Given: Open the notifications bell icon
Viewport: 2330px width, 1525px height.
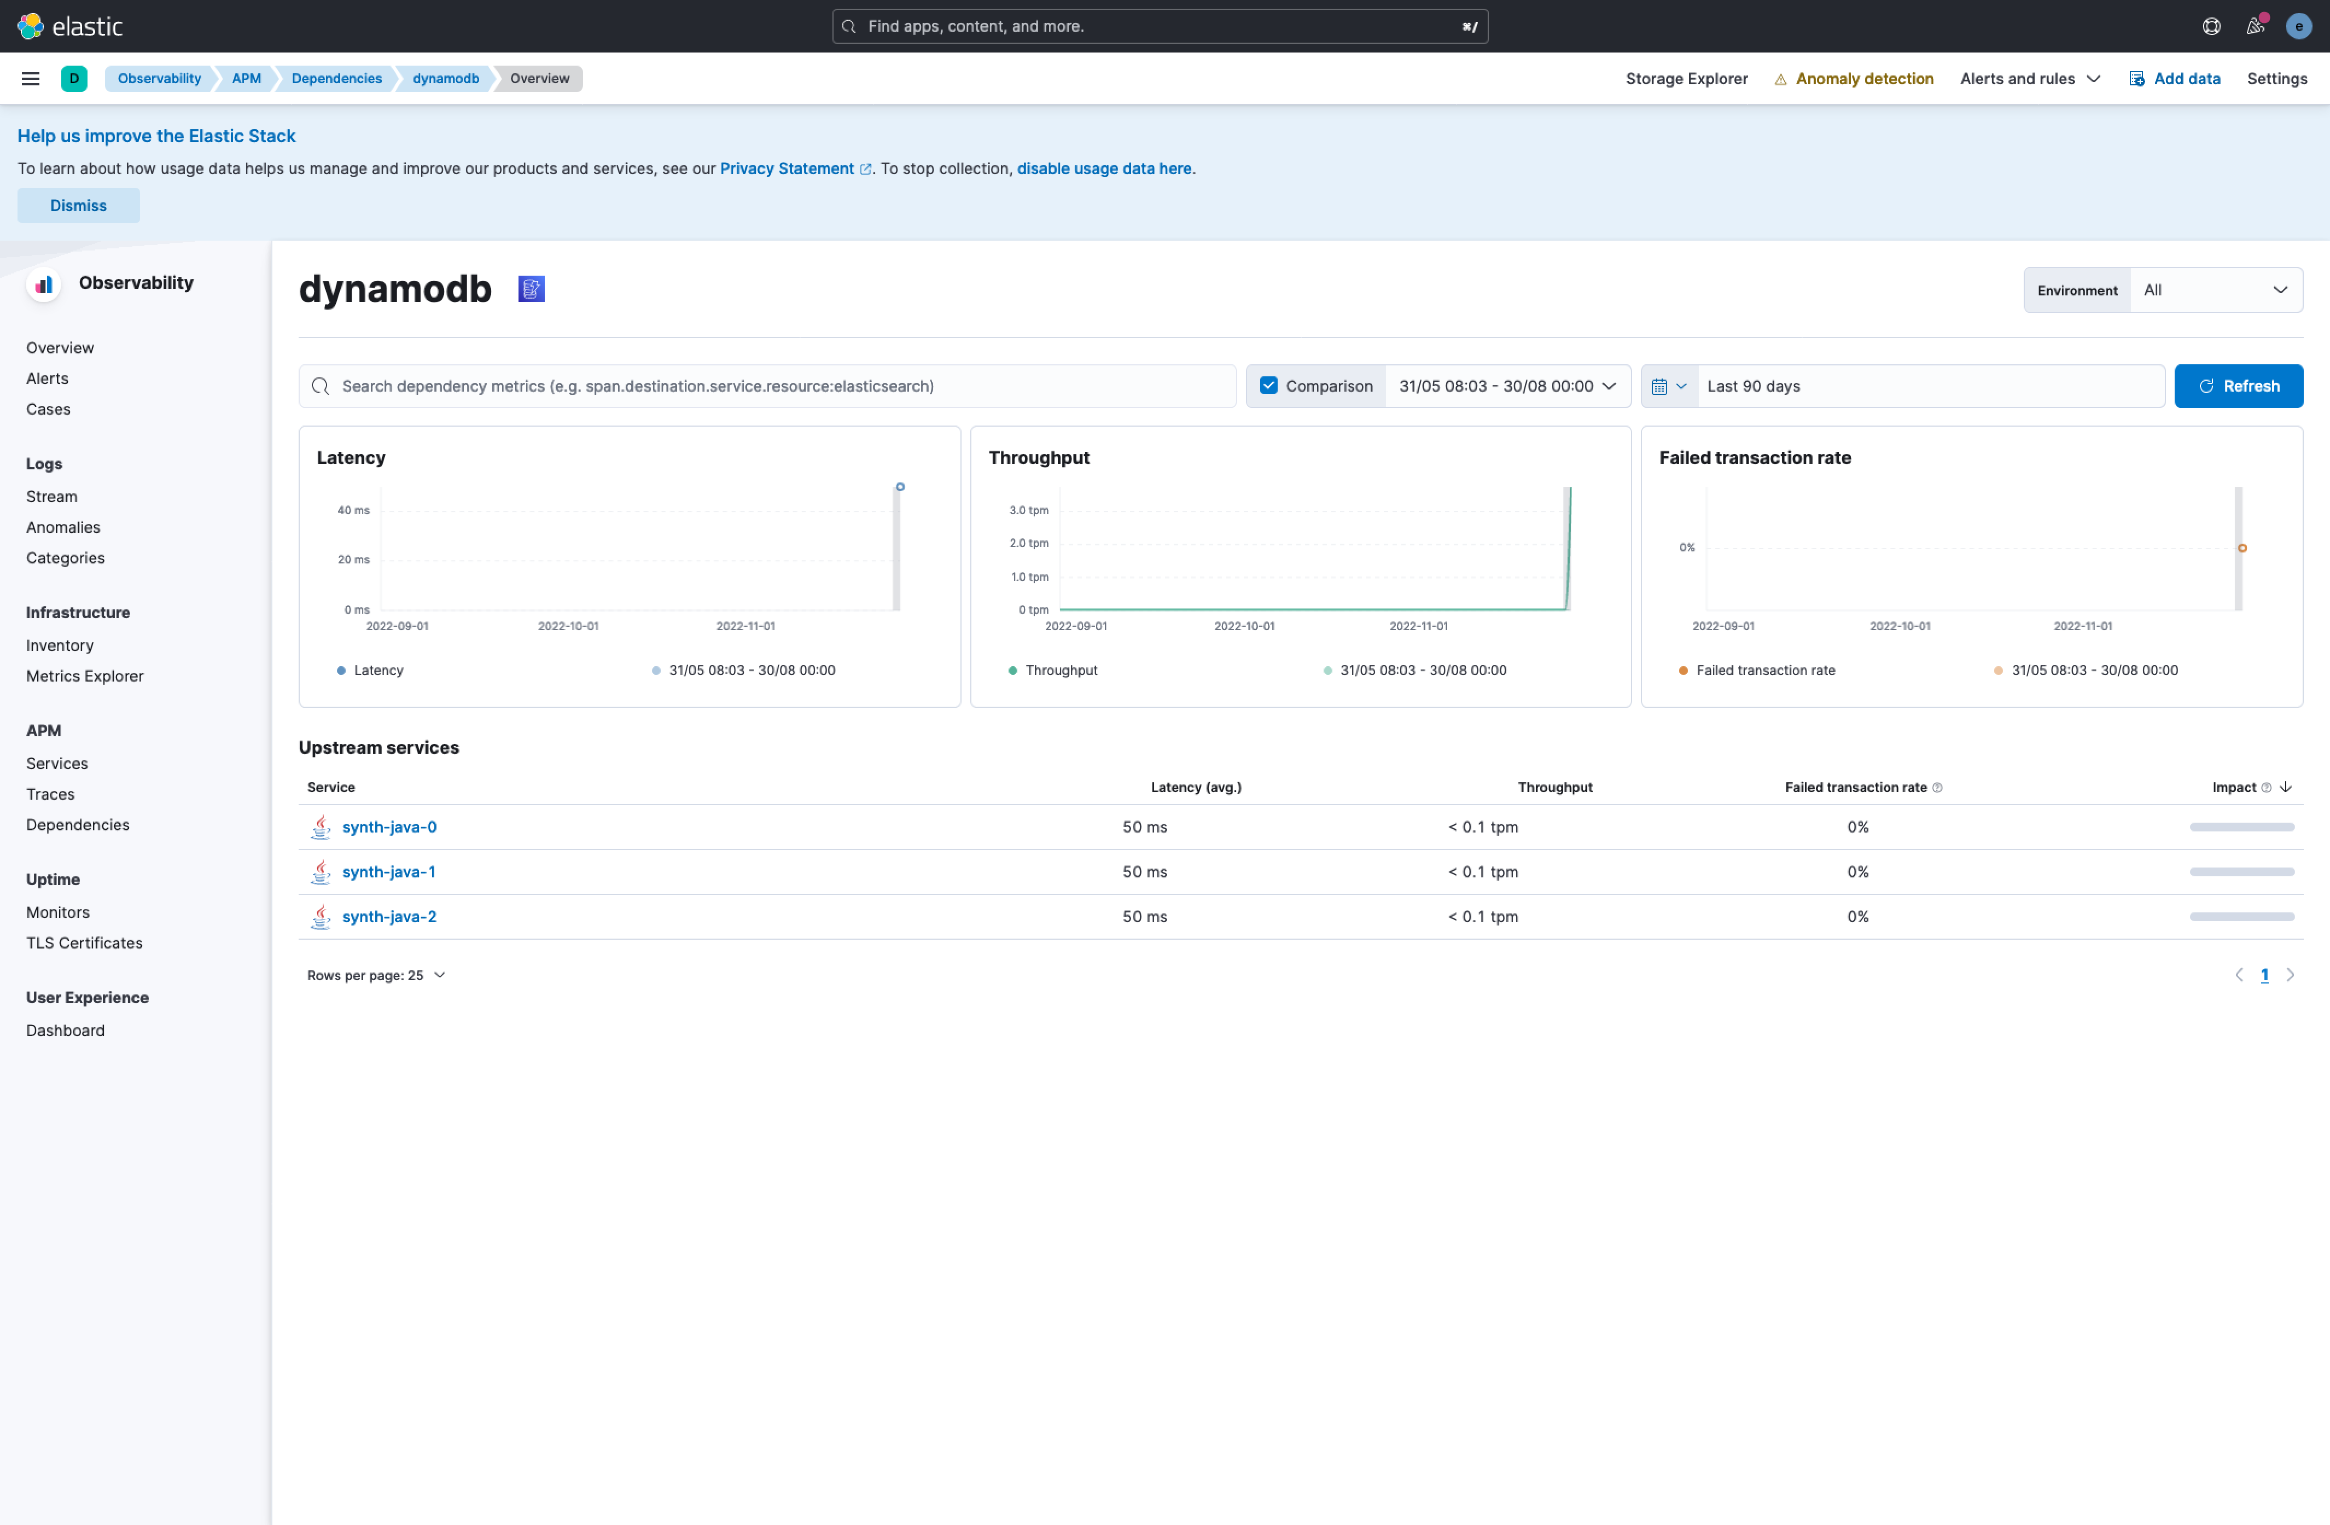Looking at the screenshot, I should coord(2255,26).
